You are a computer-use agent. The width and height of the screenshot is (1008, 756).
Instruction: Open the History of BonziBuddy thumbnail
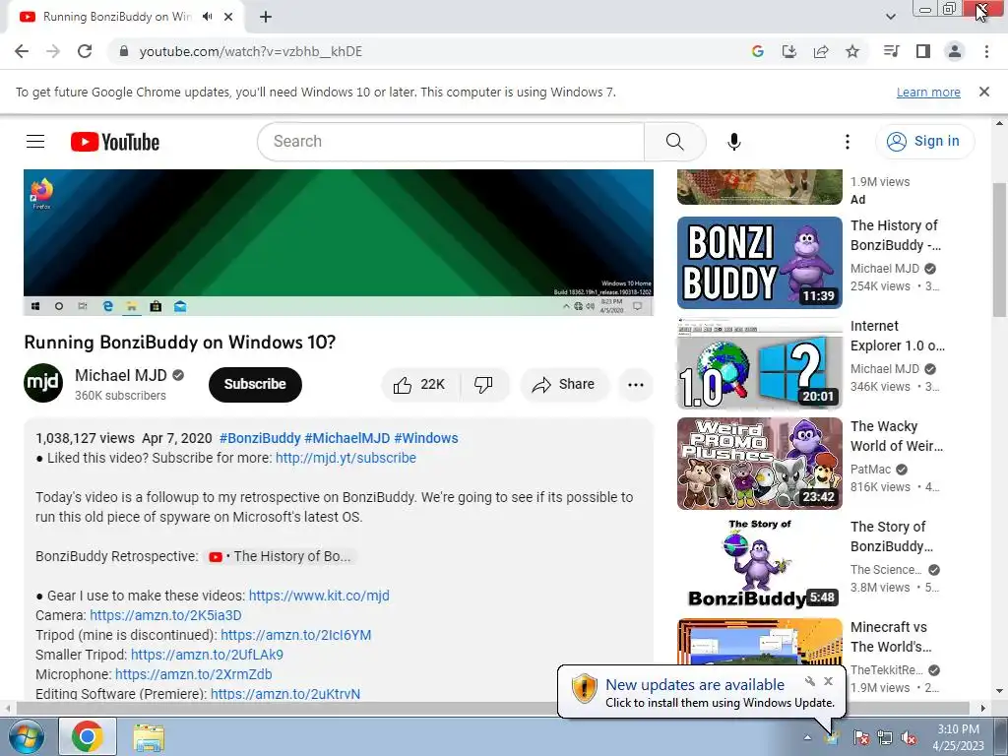tap(760, 262)
